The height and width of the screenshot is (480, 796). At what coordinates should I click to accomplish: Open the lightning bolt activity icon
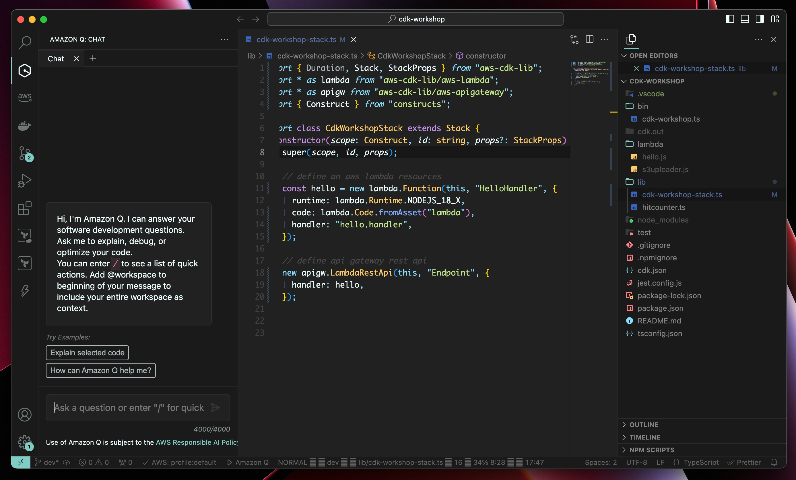pyautogui.click(x=25, y=290)
